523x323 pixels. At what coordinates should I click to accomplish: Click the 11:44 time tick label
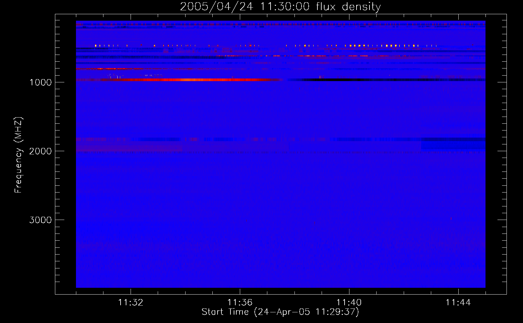[458, 303]
